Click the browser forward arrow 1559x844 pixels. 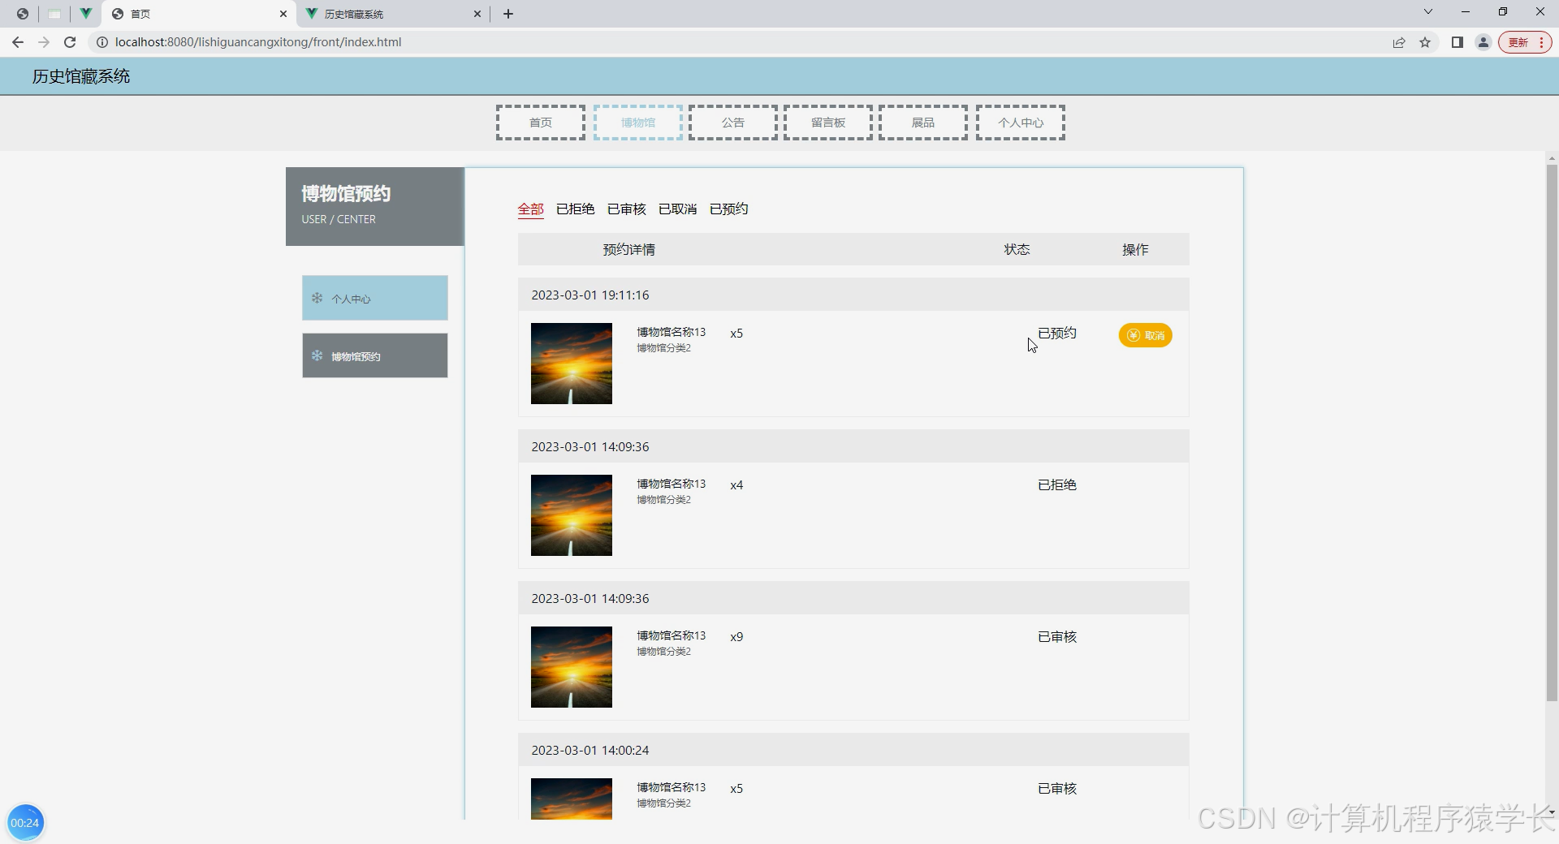click(44, 42)
